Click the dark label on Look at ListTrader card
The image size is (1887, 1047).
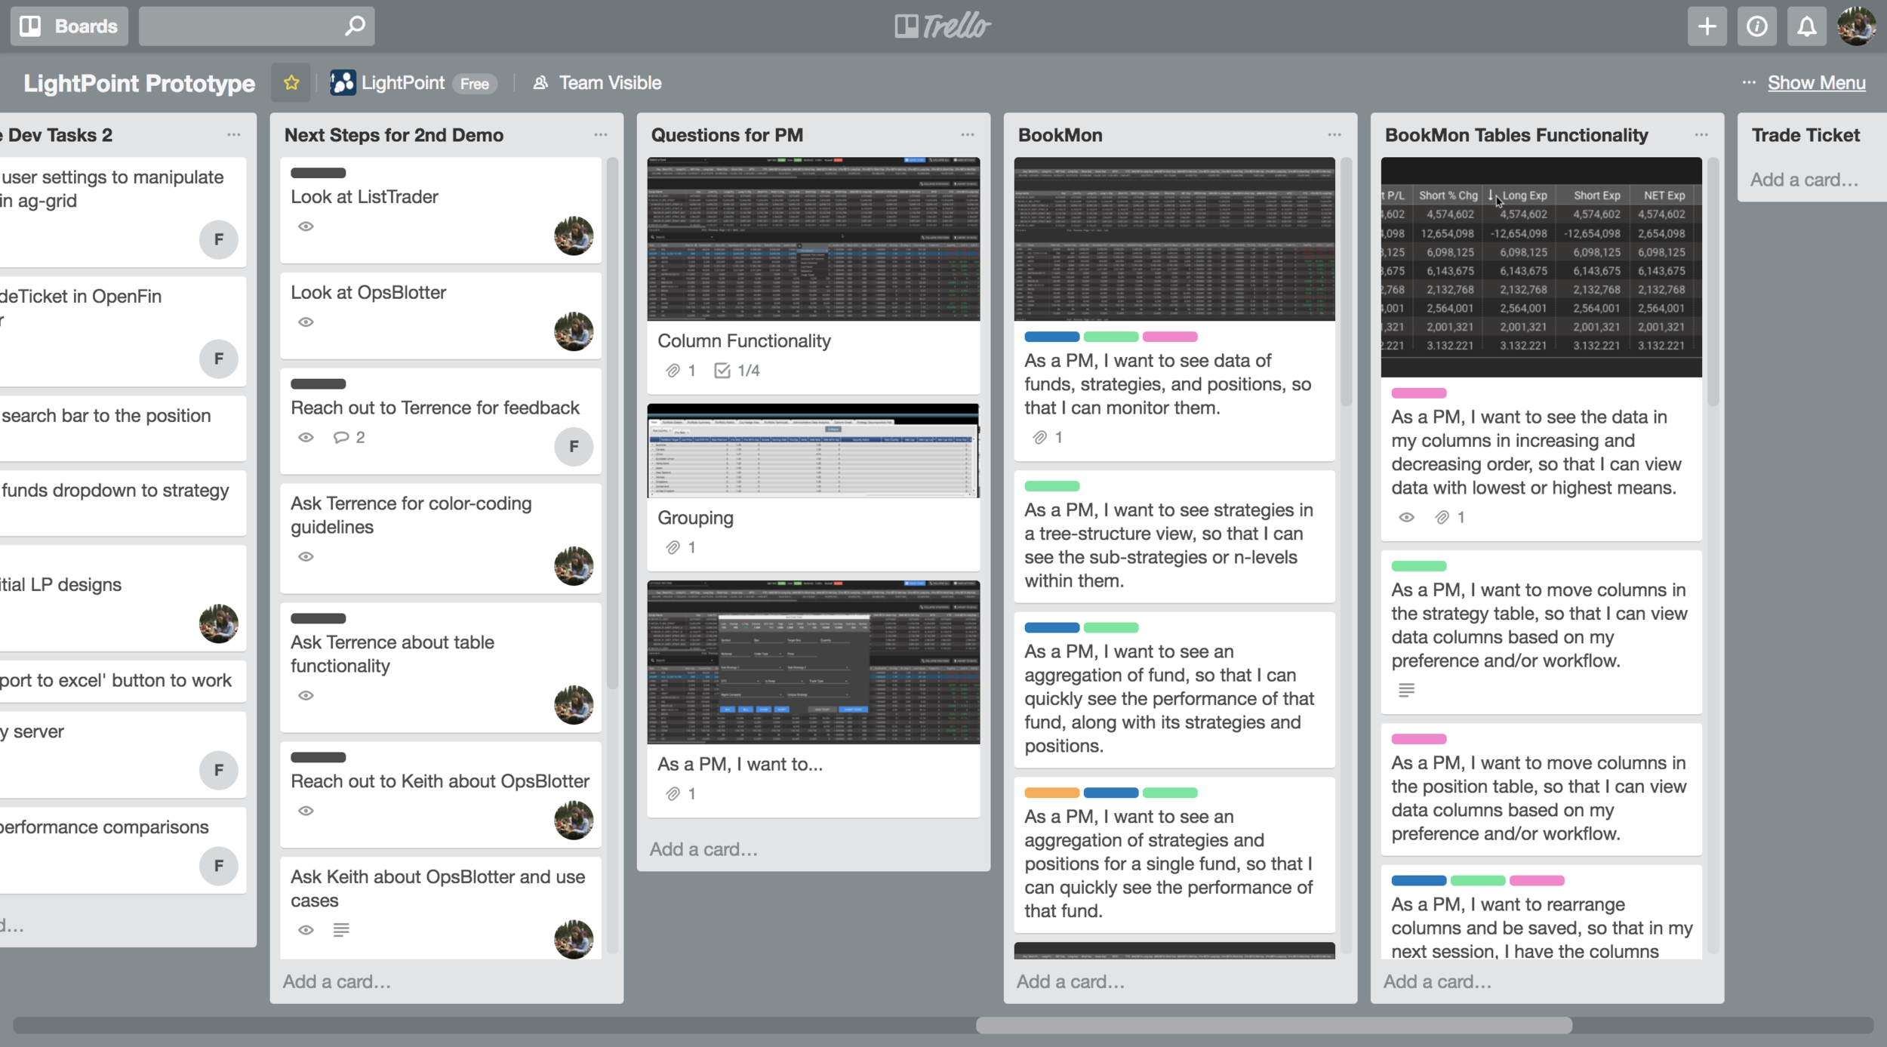(319, 173)
